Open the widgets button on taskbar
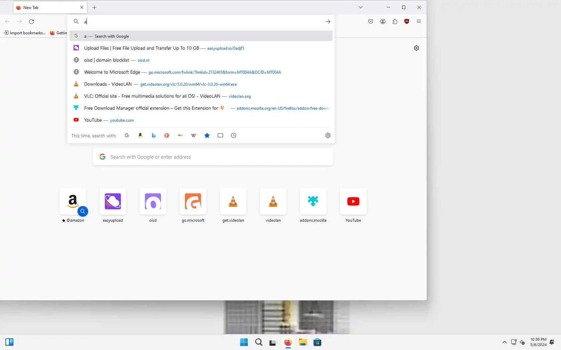The image size is (561, 350). point(9,342)
